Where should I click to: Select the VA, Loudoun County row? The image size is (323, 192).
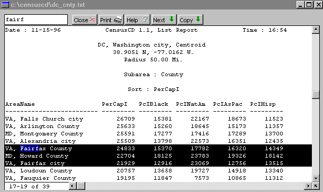[x=158, y=171]
